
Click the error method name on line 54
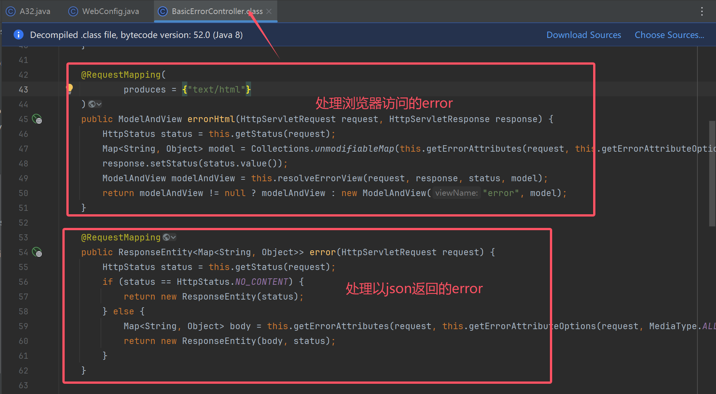pos(323,252)
